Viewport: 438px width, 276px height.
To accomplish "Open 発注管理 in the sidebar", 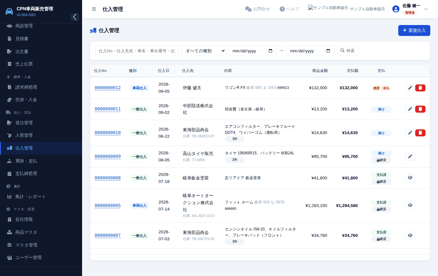I will coord(41,123).
